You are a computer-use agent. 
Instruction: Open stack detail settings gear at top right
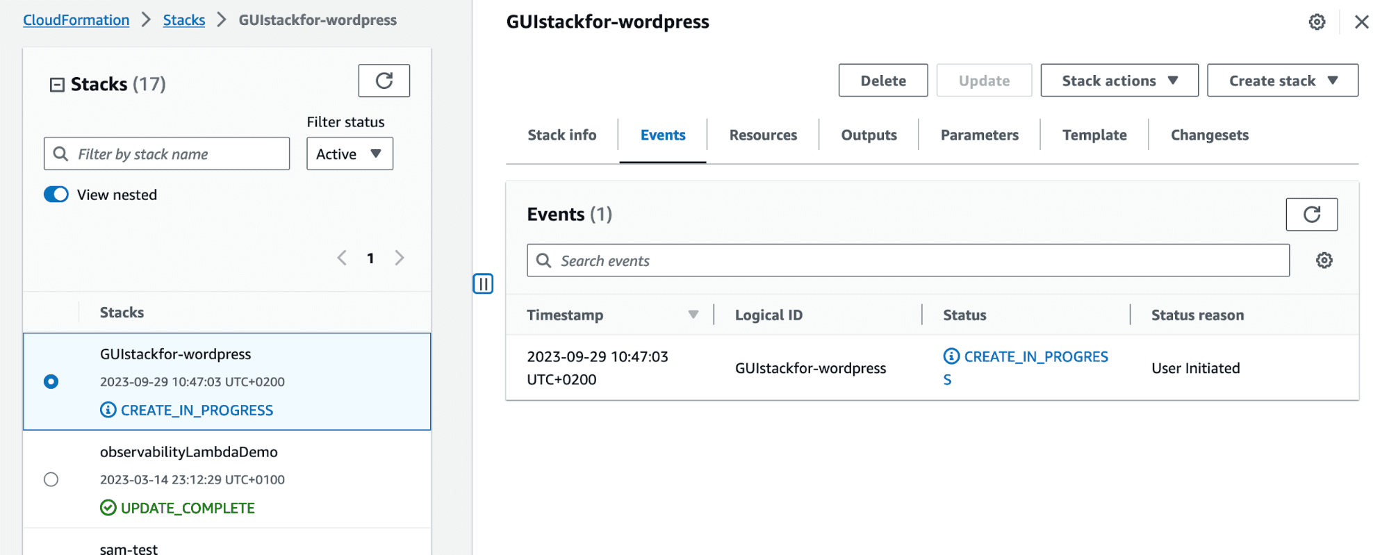pyautogui.click(x=1317, y=22)
